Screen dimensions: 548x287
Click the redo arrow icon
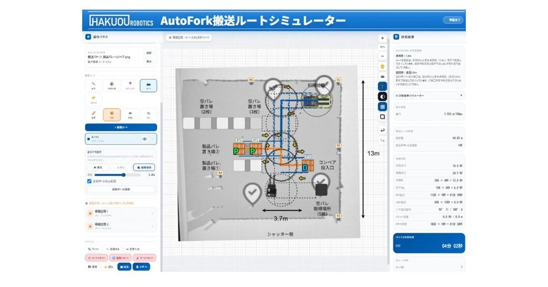tap(382, 140)
